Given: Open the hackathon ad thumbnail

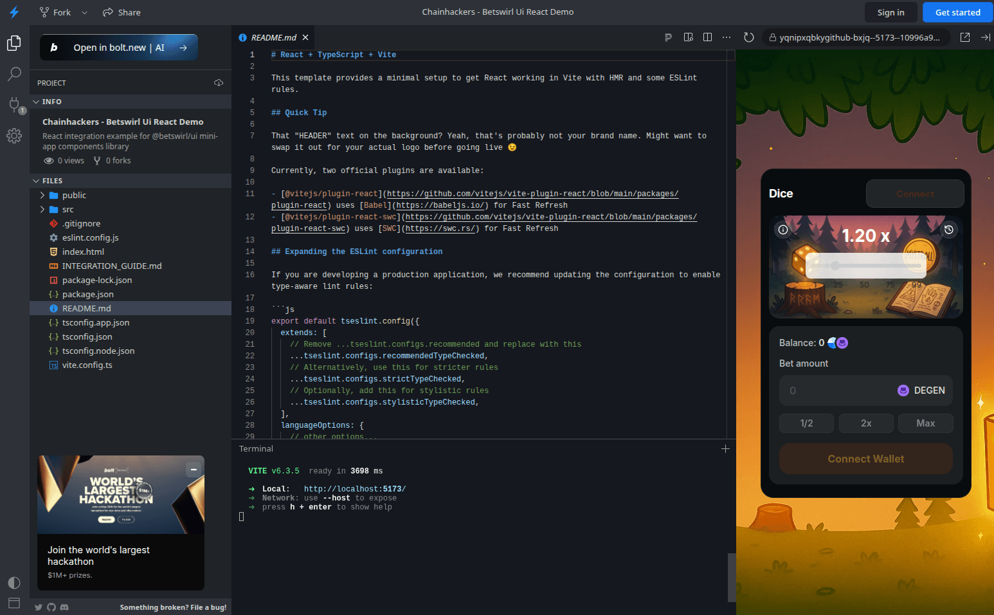Looking at the screenshot, I should (x=121, y=495).
